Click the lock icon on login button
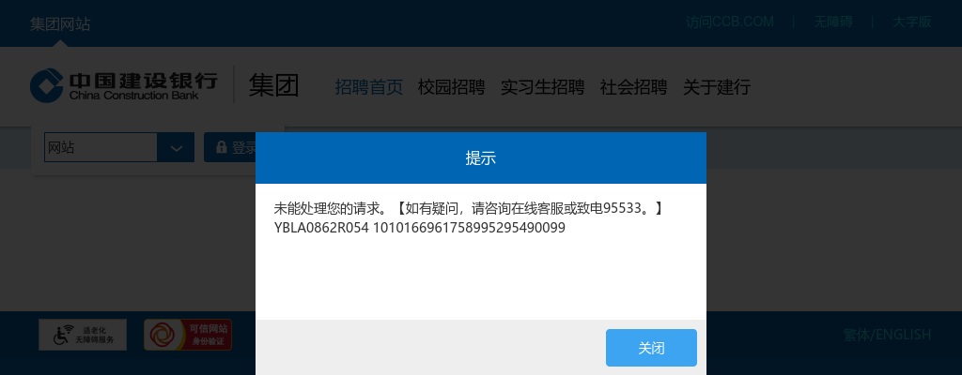The image size is (962, 375). pos(222,147)
